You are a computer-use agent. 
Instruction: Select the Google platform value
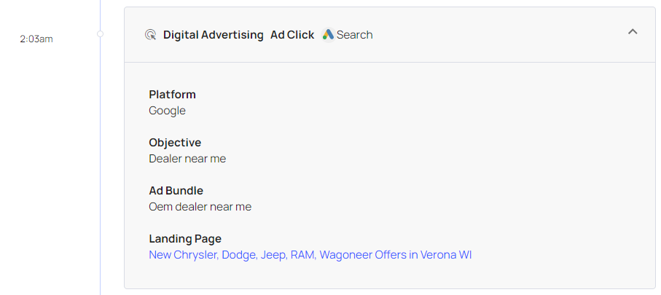click(167, 111)
